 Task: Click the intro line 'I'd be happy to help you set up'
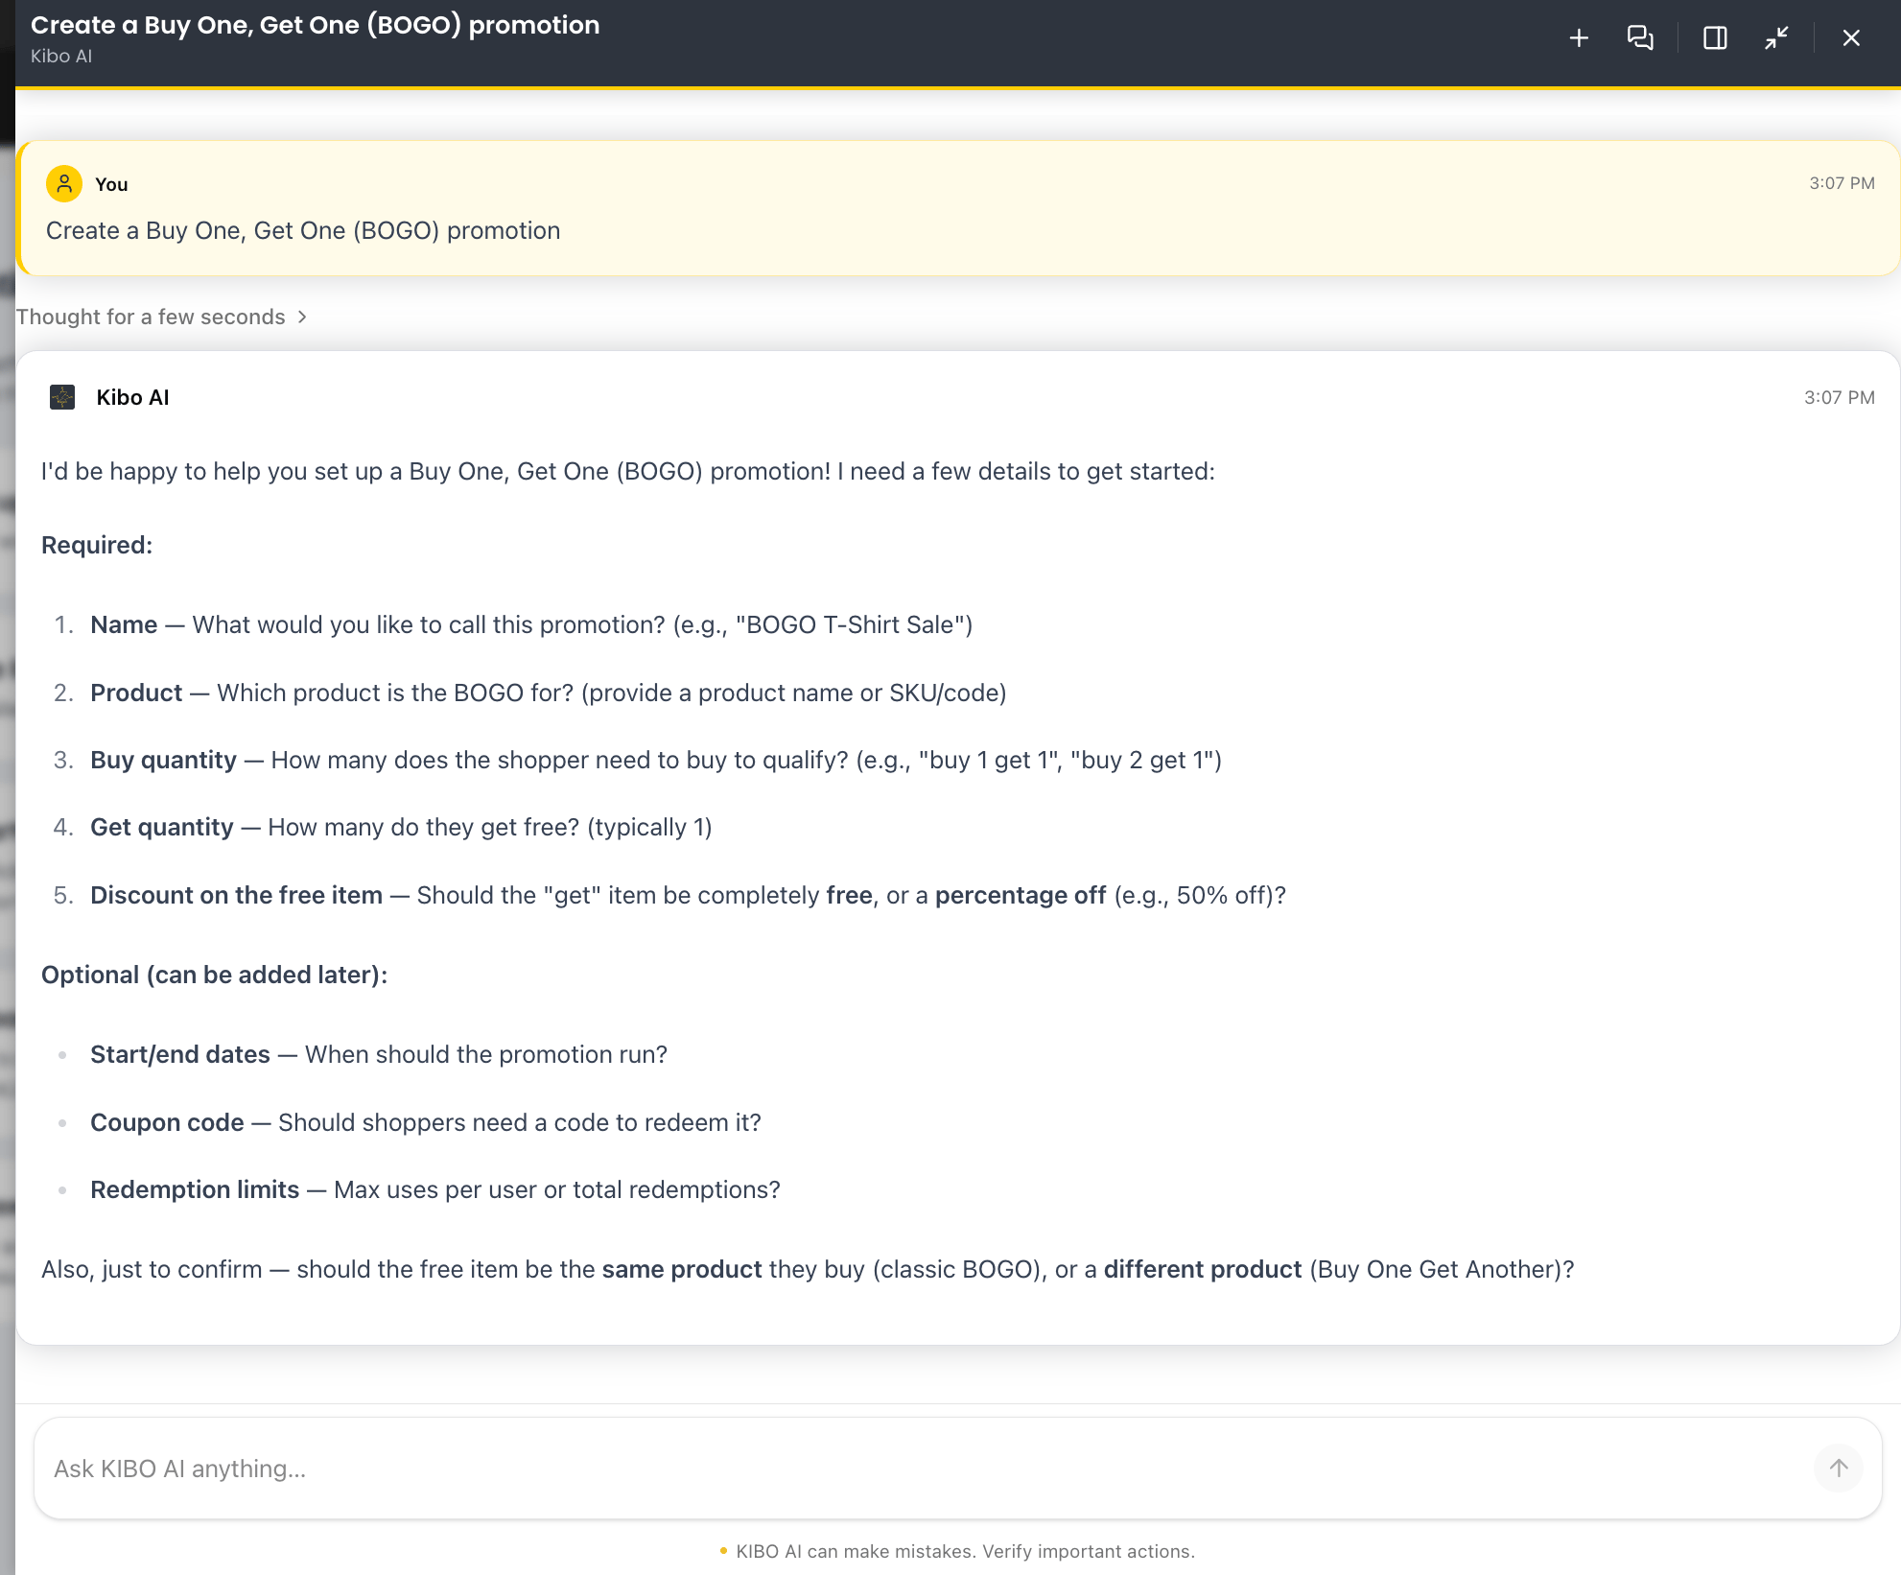[x=628, y=471]
